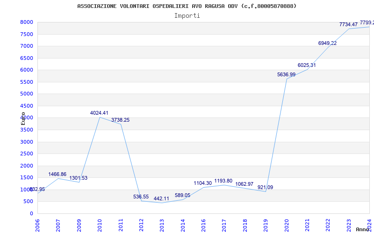Click the 3738.25 data label
The width and height of the screenshot is (374, 234).
pos(120,120)
